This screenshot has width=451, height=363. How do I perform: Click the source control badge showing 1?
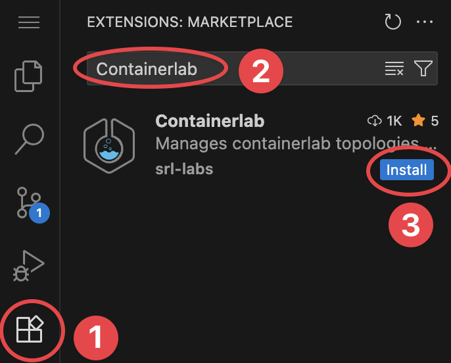[39, 212]
